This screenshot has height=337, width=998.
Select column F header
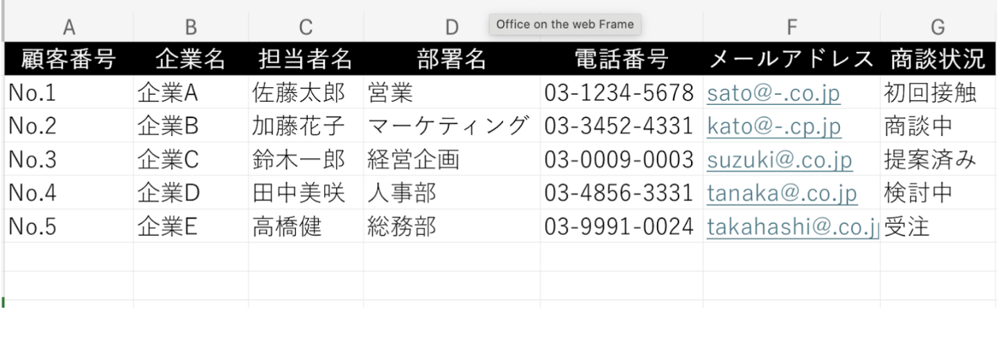[791, 27]
